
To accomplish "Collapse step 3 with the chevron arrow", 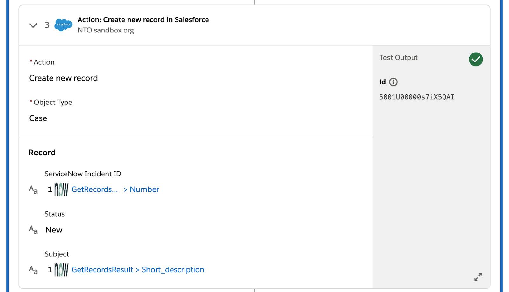I will (33, 25).
